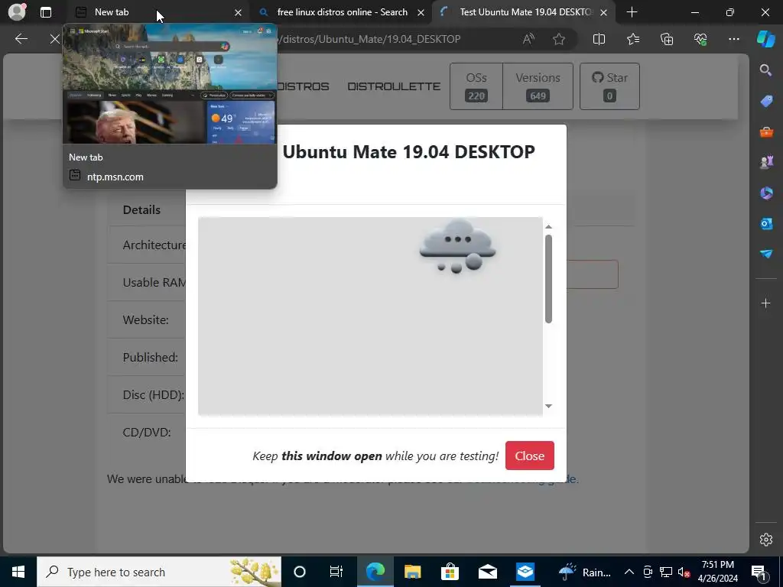The width and height of the screenshot is (783, 587).
Task: Open Edge from taskbar
Action: (x=375, y=572)
